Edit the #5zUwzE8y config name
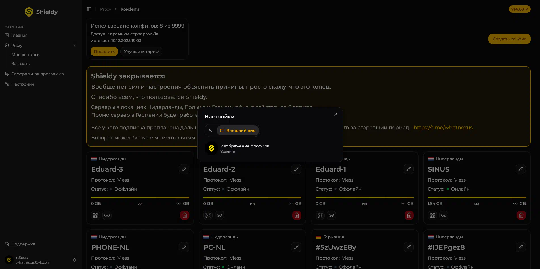540x269 pixels. tap(409, 247)
